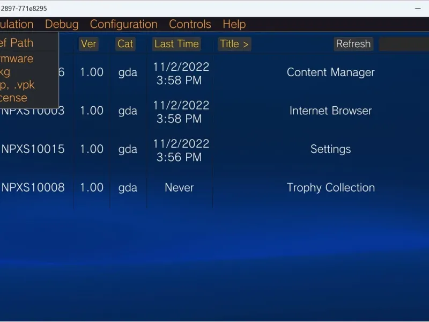Open the Controls menu
This screenshot has width=429, height=322.
[190, 24]
